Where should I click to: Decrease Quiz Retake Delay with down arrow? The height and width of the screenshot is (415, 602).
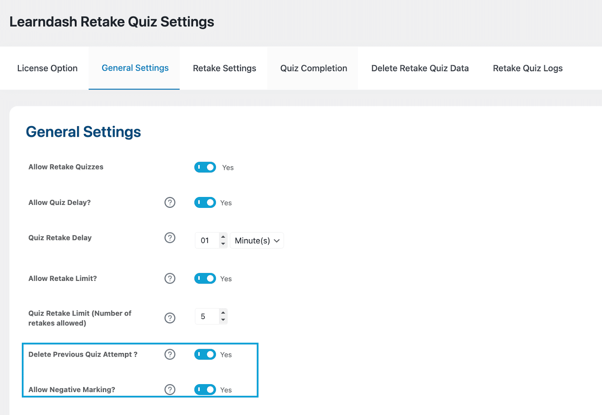[223, 244]
